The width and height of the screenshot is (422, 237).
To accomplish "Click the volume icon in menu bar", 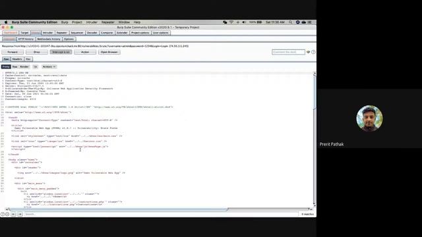I will coord(244,22).
